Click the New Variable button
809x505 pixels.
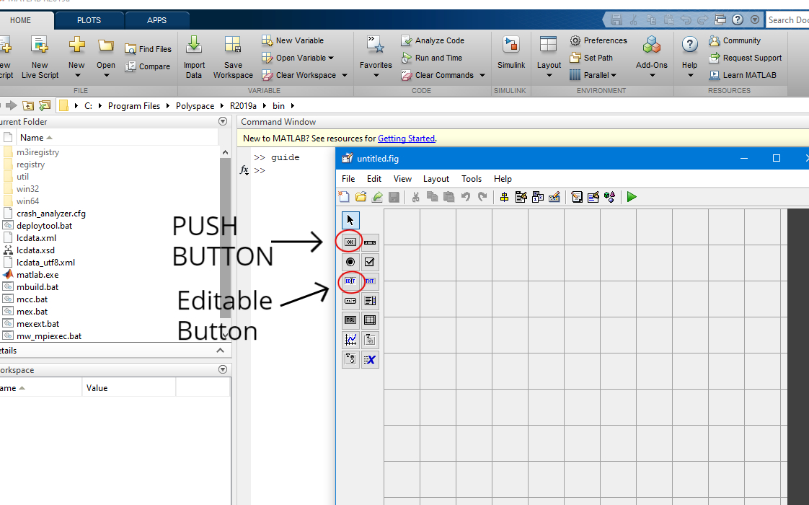tap(293, 40)
